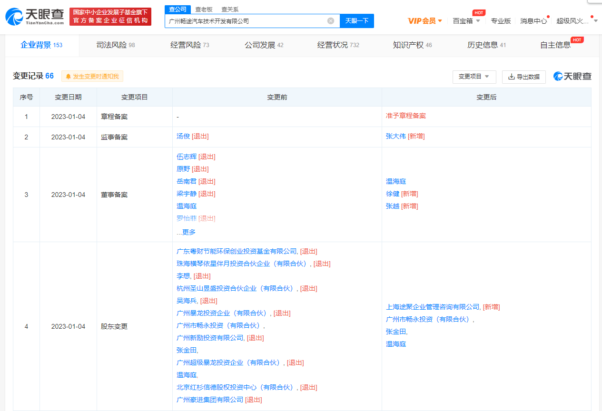Open the 变更项目 filter dropdown
Viewport: 602px width, 411px height.
tap(474, 77)
